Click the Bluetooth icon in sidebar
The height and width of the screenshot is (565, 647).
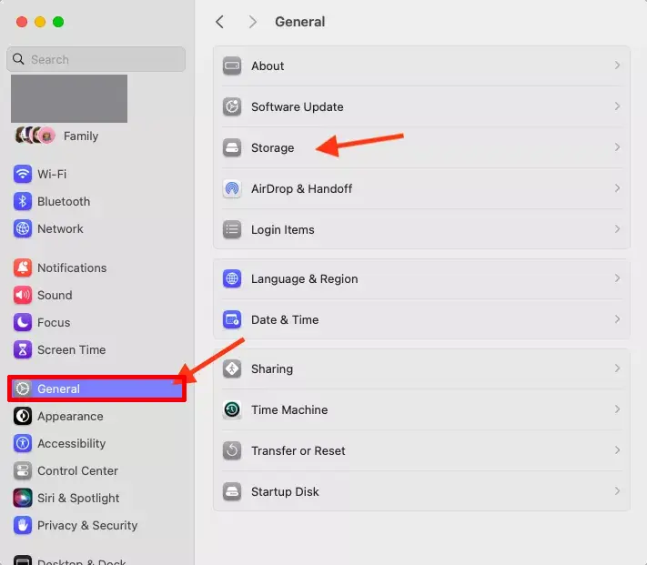pyautogui.click(x=23, y=201)
